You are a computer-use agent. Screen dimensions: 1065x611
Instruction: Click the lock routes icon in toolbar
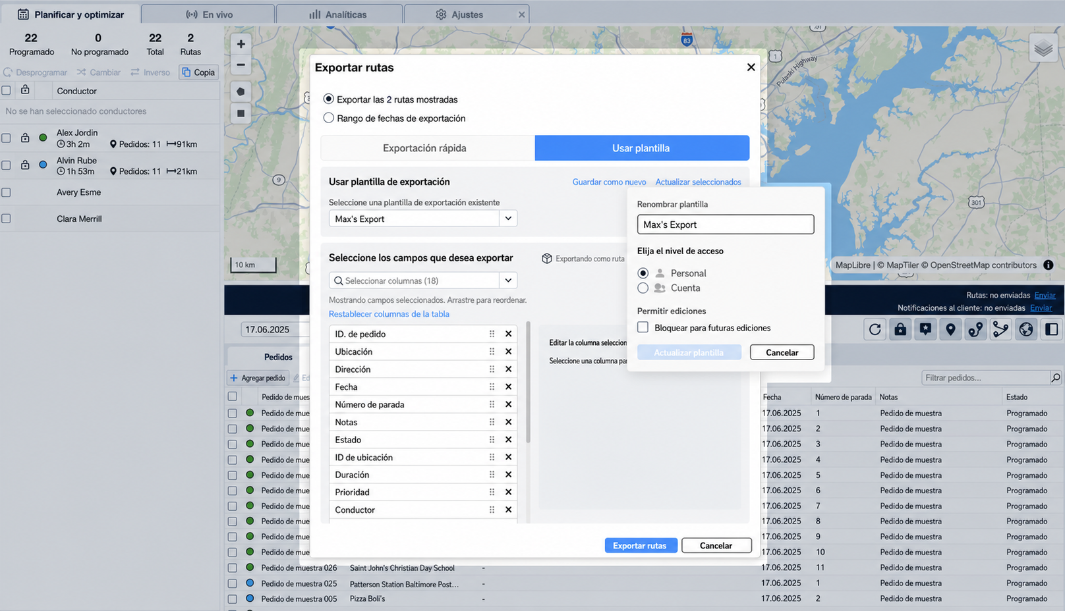click(900, 329)
